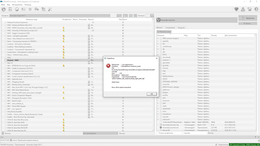Open the Профиль Anomaly Origin DX11 dropdown

click(x=60, y=16)
